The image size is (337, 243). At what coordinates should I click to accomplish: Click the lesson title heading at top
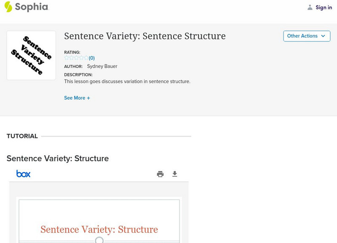tap(144, 36)
